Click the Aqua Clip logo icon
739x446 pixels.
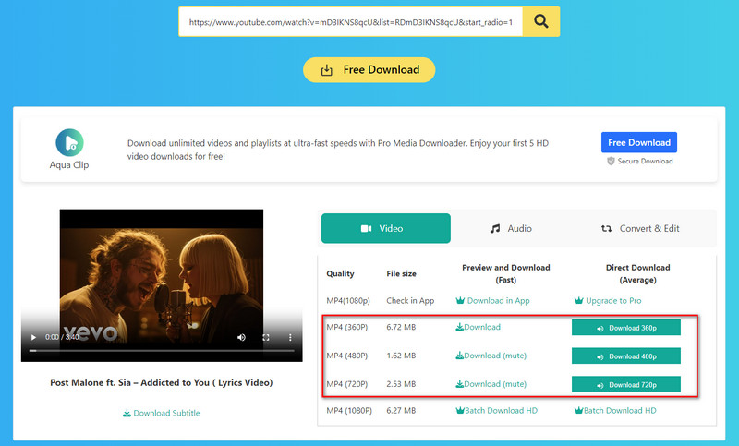click(x=70, y=142)
